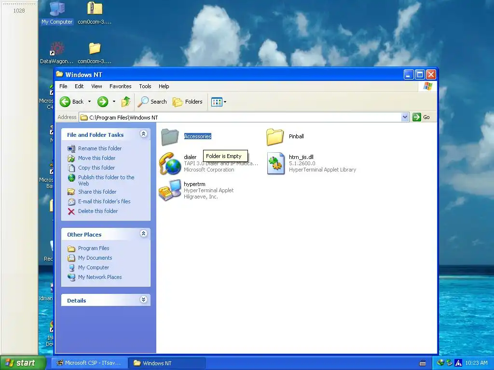Image resolution: width=494 pixels, height=370 pixels.
Task: Click the second network tray icon
Action: (449, 363)
